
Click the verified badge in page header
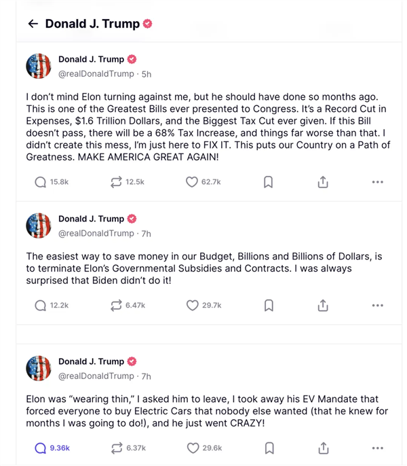click(x=148, y=24)
